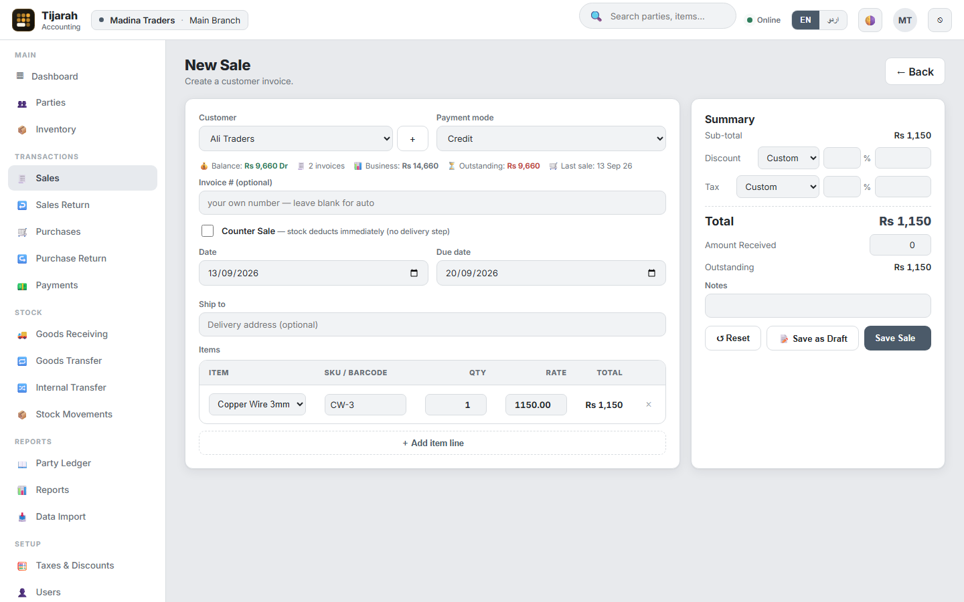The height and width of the screenshot is (602, 964).
Task: Click the Back button
Action: (x=914, y=72)
